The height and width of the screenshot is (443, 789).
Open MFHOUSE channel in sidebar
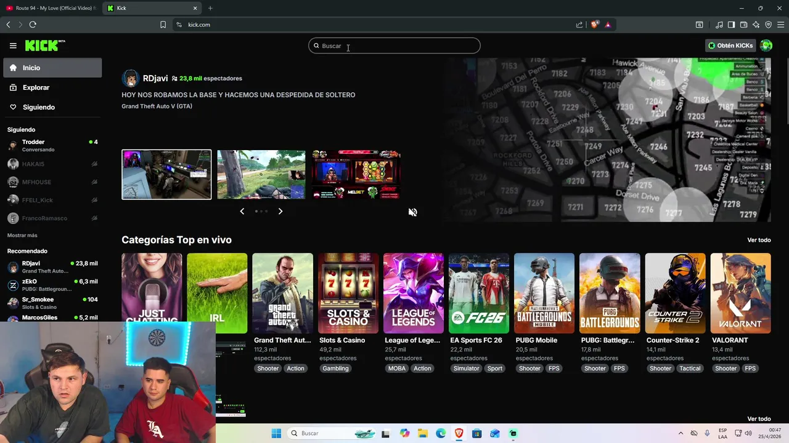[52, 182]
